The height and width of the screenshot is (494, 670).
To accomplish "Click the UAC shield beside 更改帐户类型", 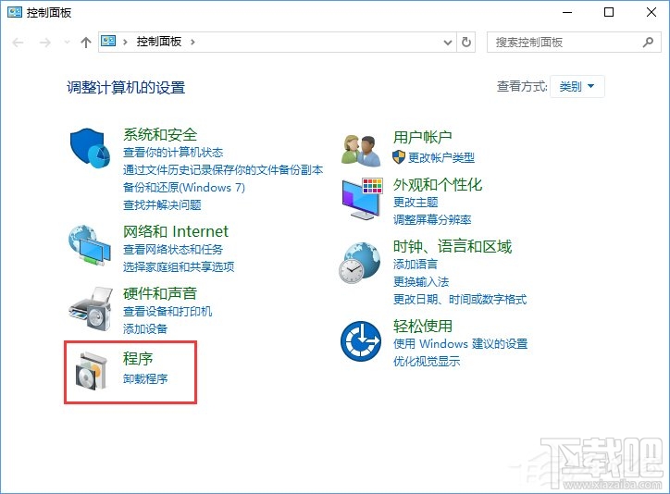I will coord(399,157).
